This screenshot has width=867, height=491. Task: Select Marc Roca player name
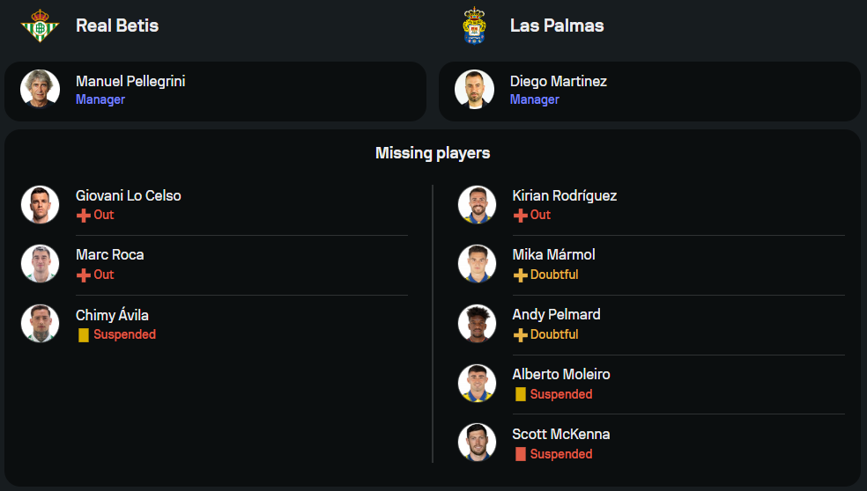point(110,255)
